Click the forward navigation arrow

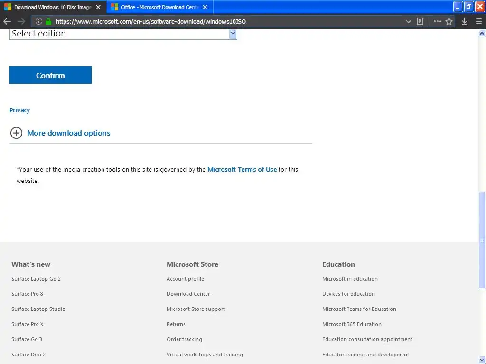(21, 21)
